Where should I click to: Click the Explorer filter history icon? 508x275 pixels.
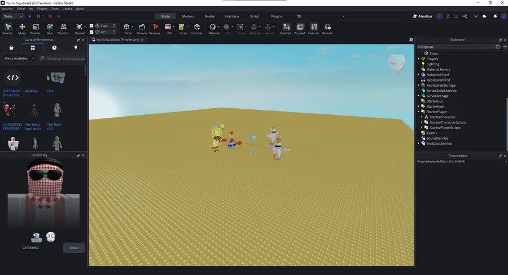[x=498, y=47]
